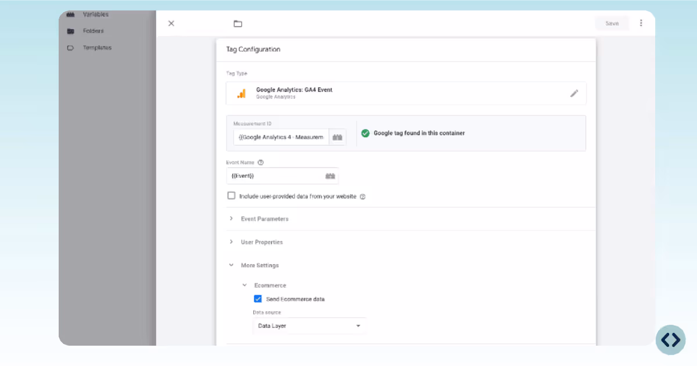
Task: Click the Templates sidebar tag icon
Action: pos(70,48)
